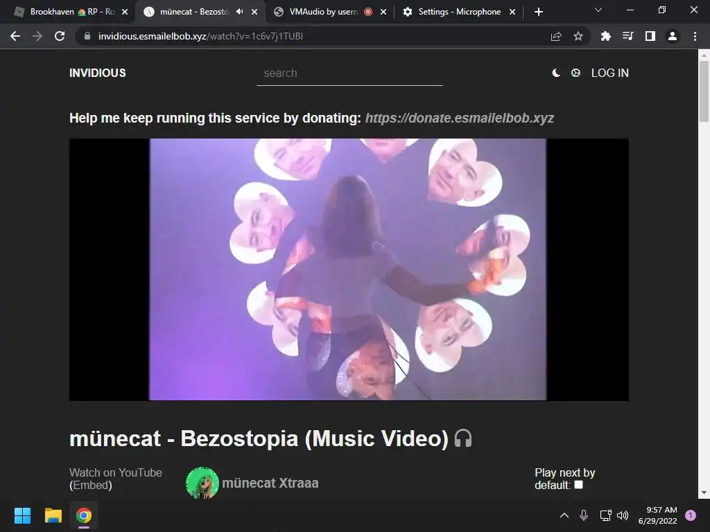
Task: Click the Chrome taskbar icon
Action: (84, 515)
